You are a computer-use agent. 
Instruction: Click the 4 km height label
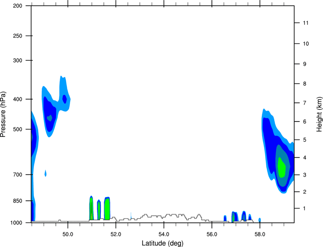coord(305,158)
